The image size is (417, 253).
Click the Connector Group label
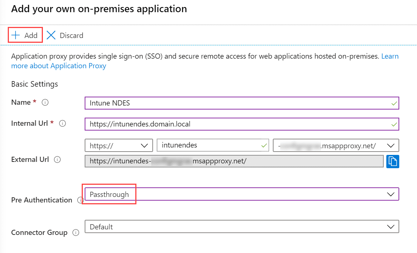tap(39, 233)
